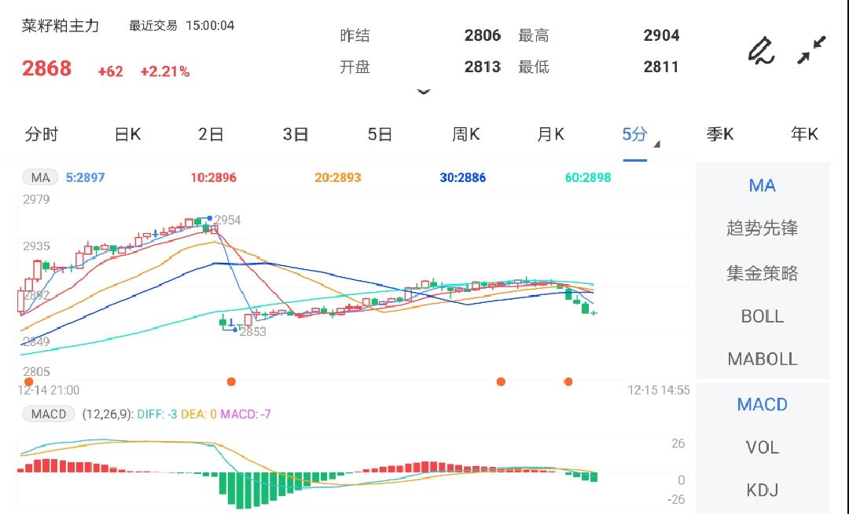849x514 pixels.
Task: Switch to 周K tab
Action: (465, 134)
